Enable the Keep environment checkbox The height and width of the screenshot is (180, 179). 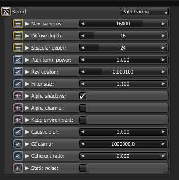point(83,120)
